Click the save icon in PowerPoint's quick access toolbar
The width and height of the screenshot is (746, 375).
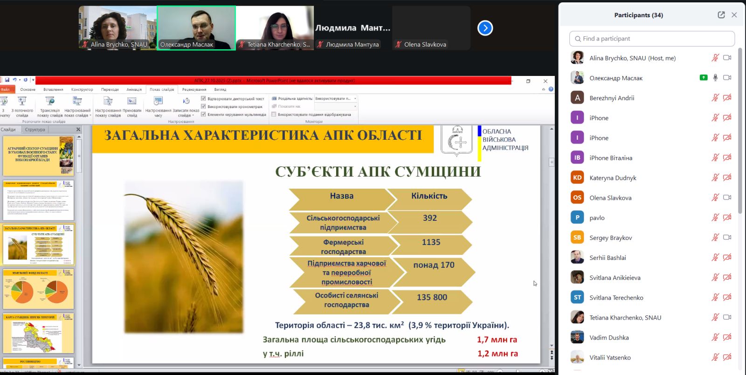point(7,80)
